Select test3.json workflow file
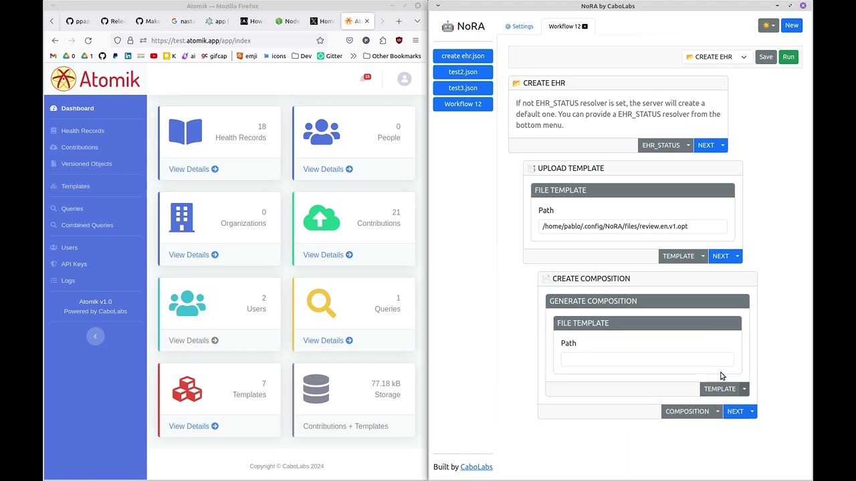The image size is (856, 481). (463, 88)
